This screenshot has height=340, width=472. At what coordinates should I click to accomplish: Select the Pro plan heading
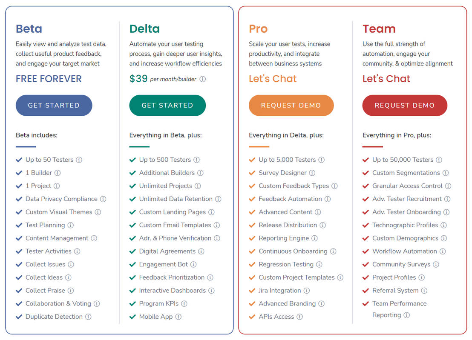[257, 29]
